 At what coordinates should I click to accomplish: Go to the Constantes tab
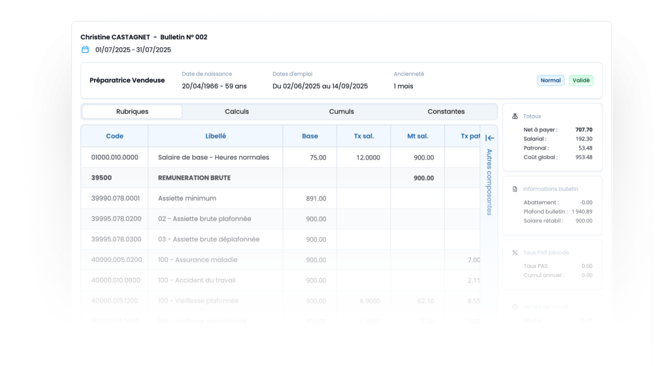tap(446, 112)
